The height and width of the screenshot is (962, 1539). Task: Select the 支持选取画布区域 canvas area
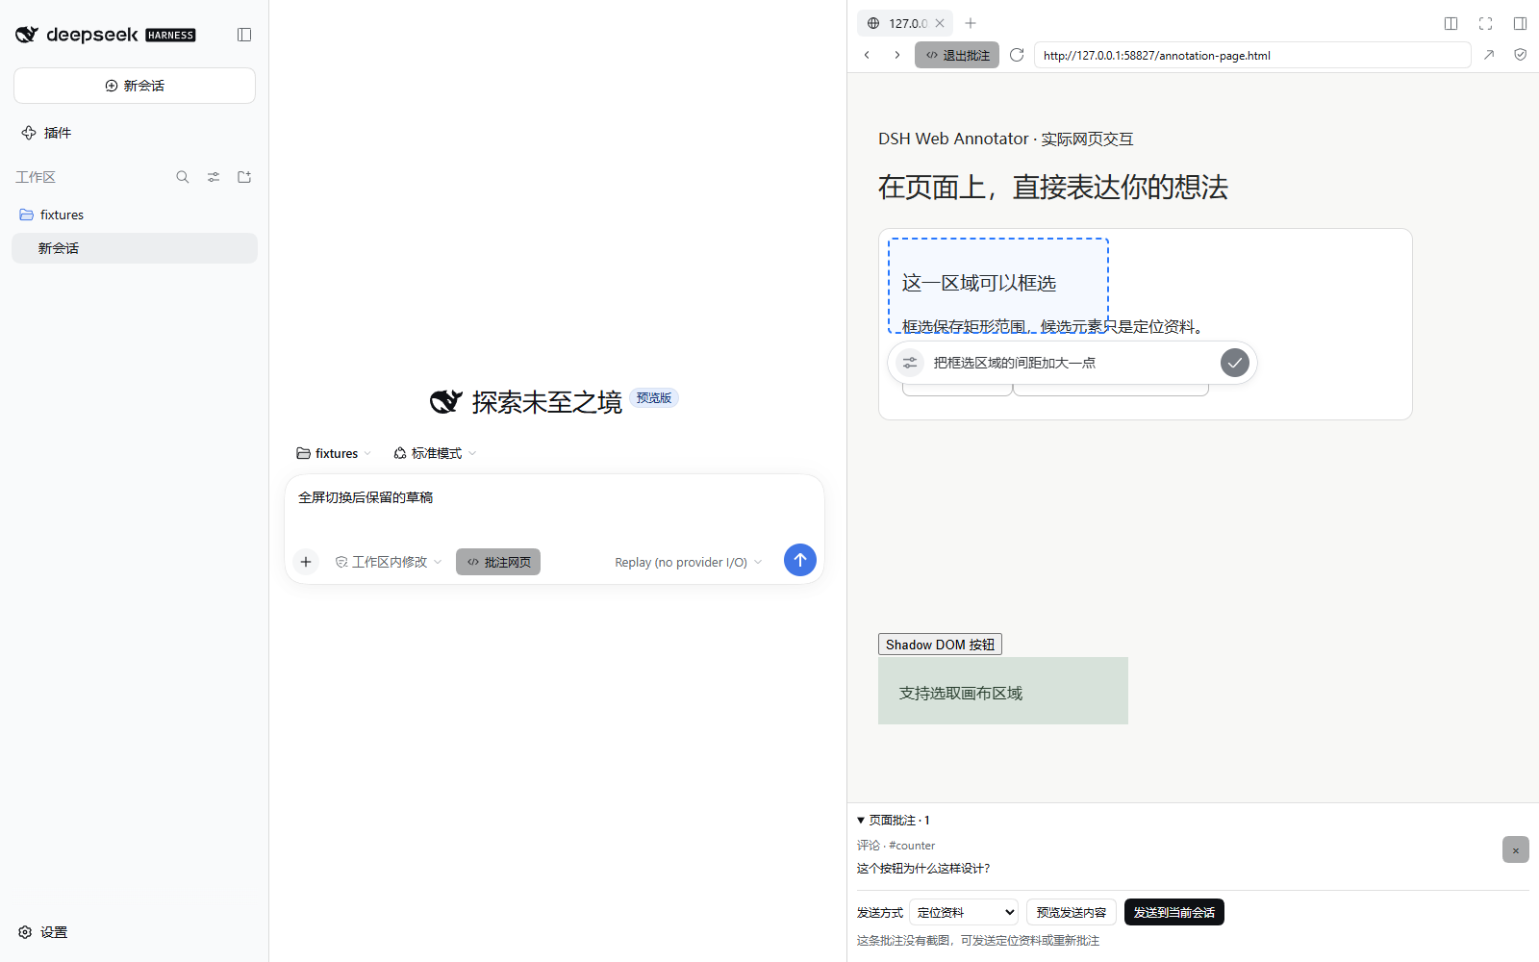(x=1003, y=691)
